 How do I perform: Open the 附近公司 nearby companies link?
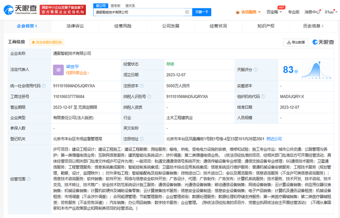coord(274,139)
